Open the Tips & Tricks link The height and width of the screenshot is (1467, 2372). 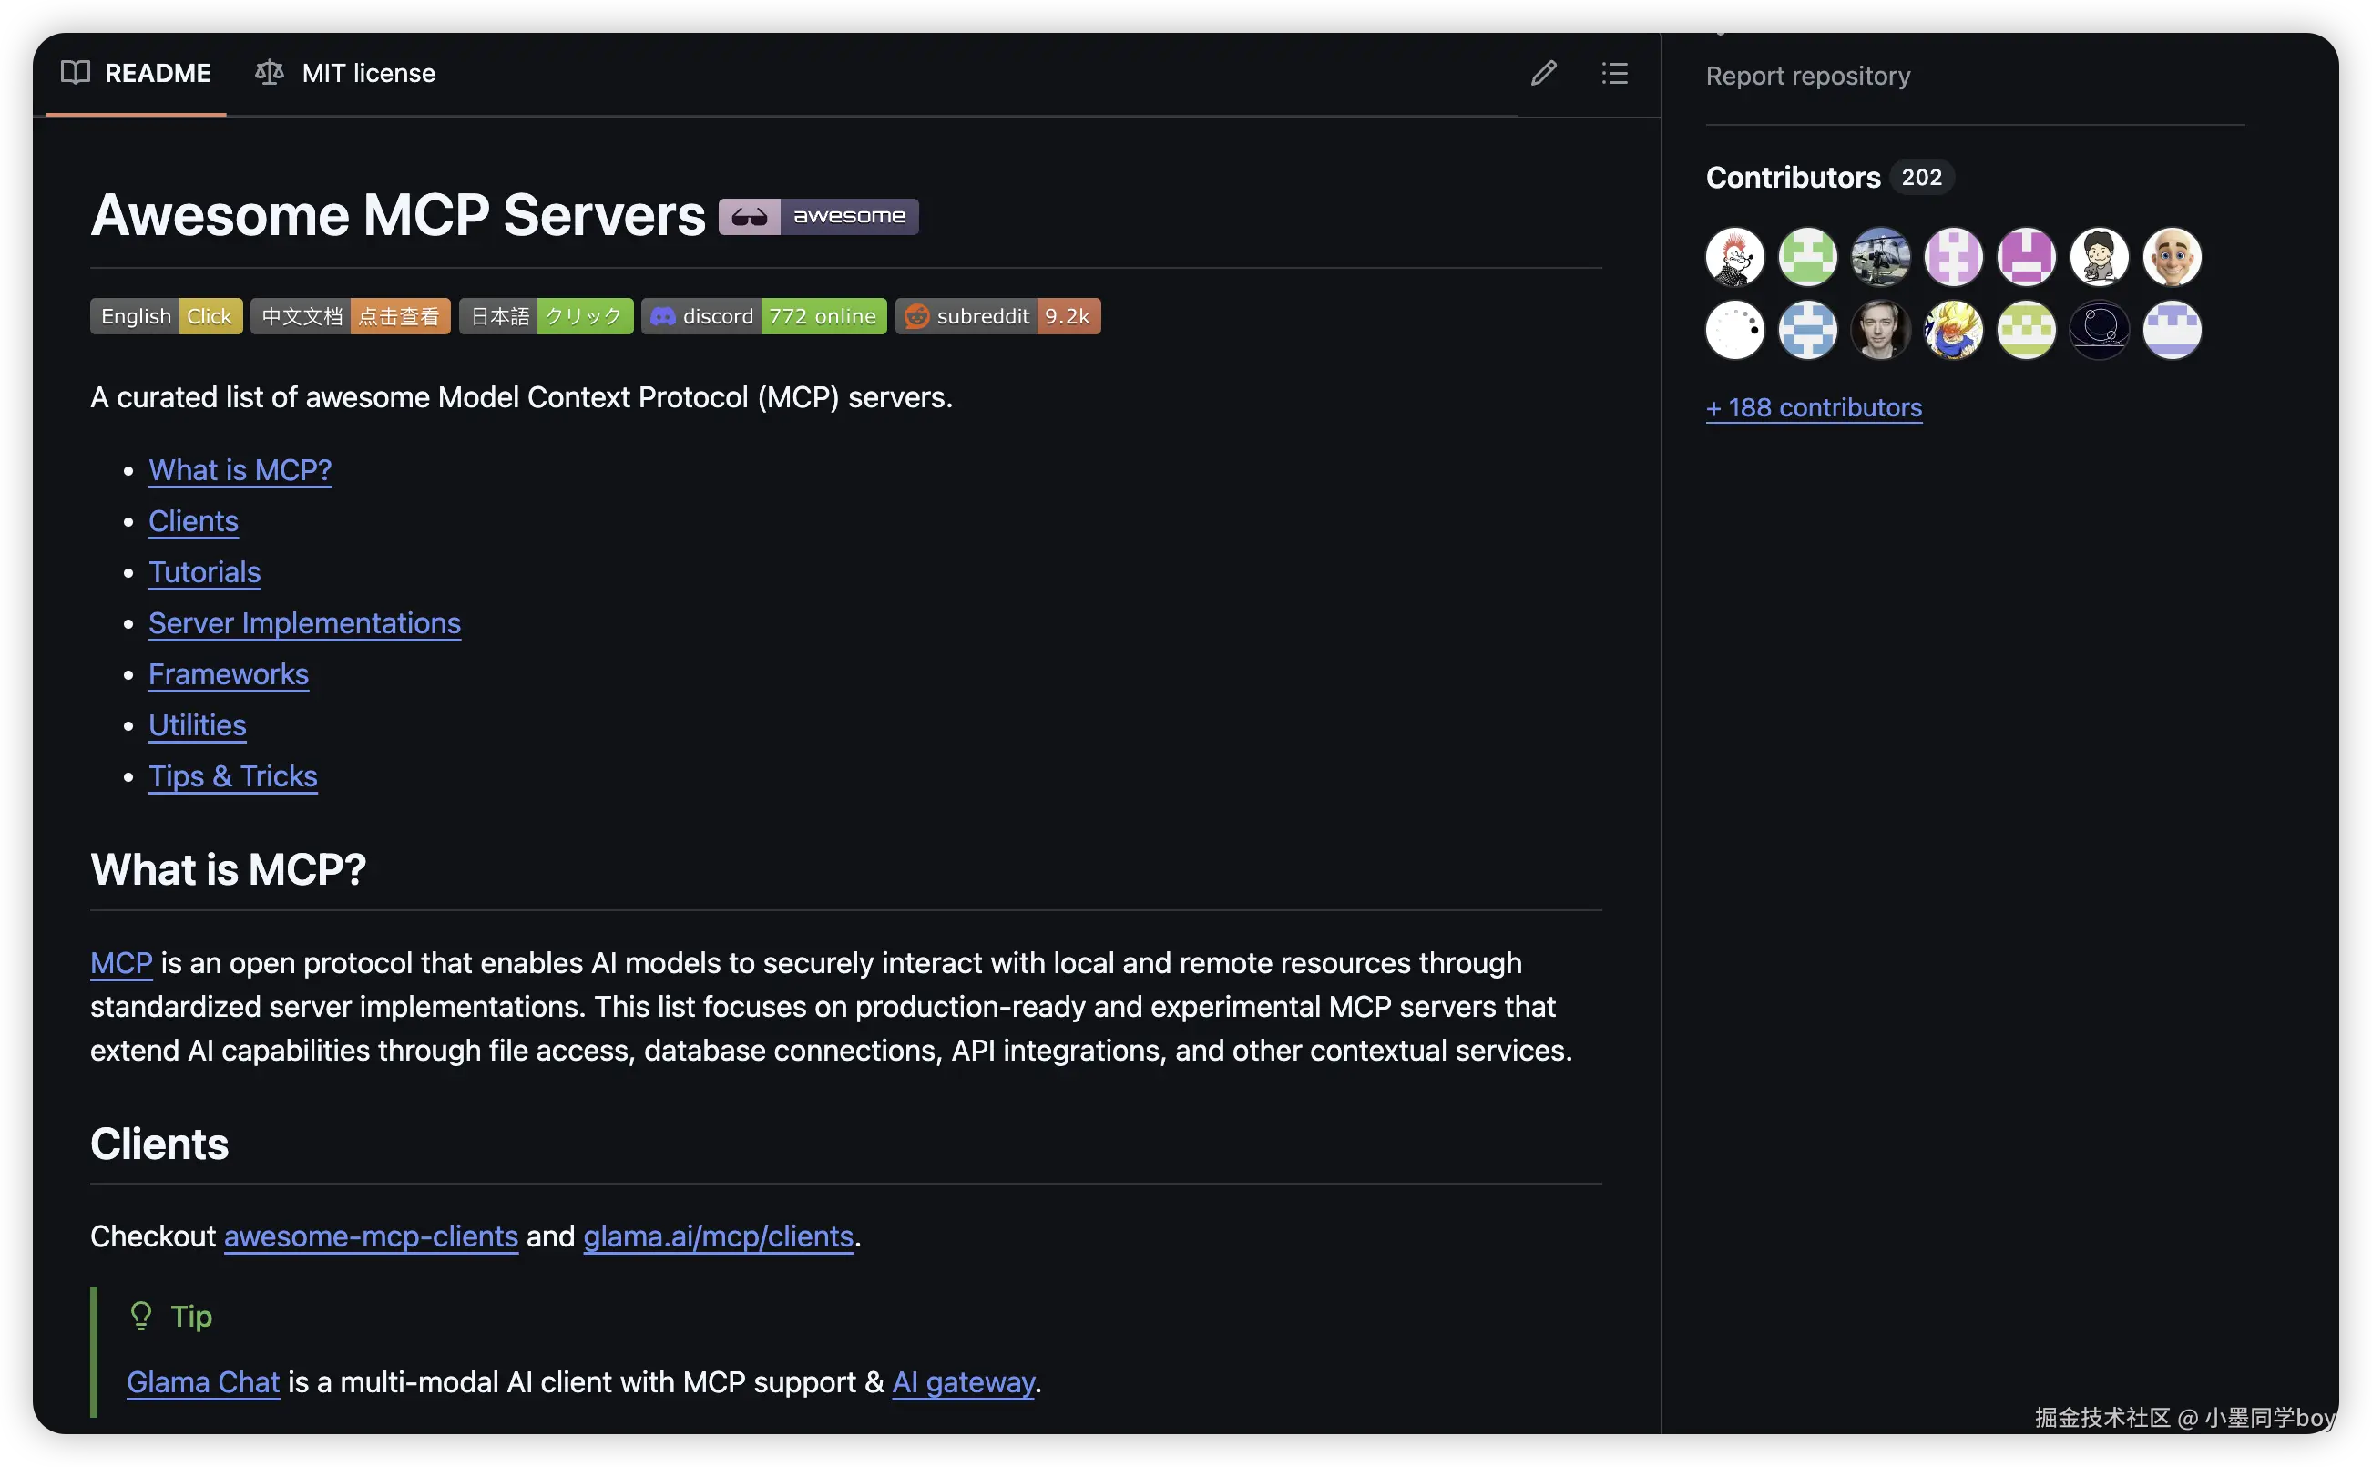tap(233, 776)
